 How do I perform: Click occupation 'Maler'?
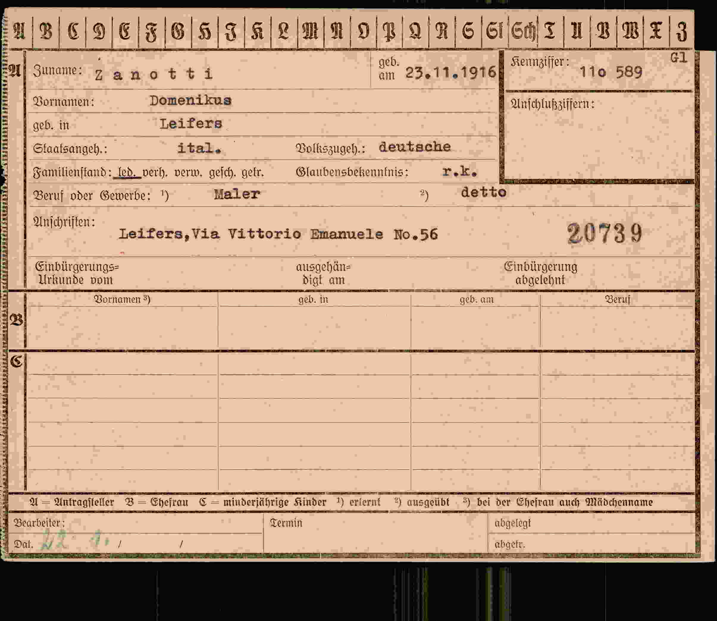coord(237,194)
